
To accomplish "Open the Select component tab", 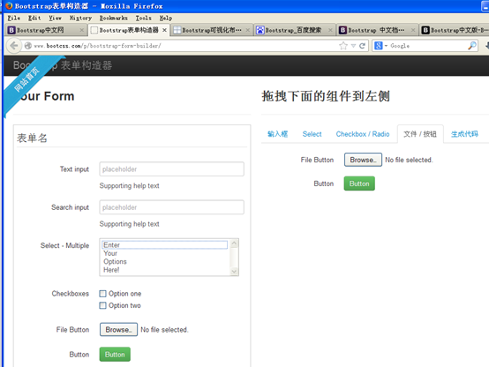I will (312, 134).
